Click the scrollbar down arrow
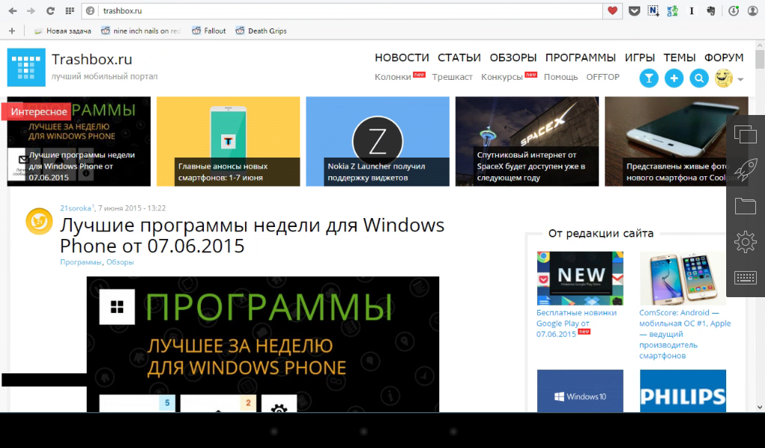 tap(760, 407)
